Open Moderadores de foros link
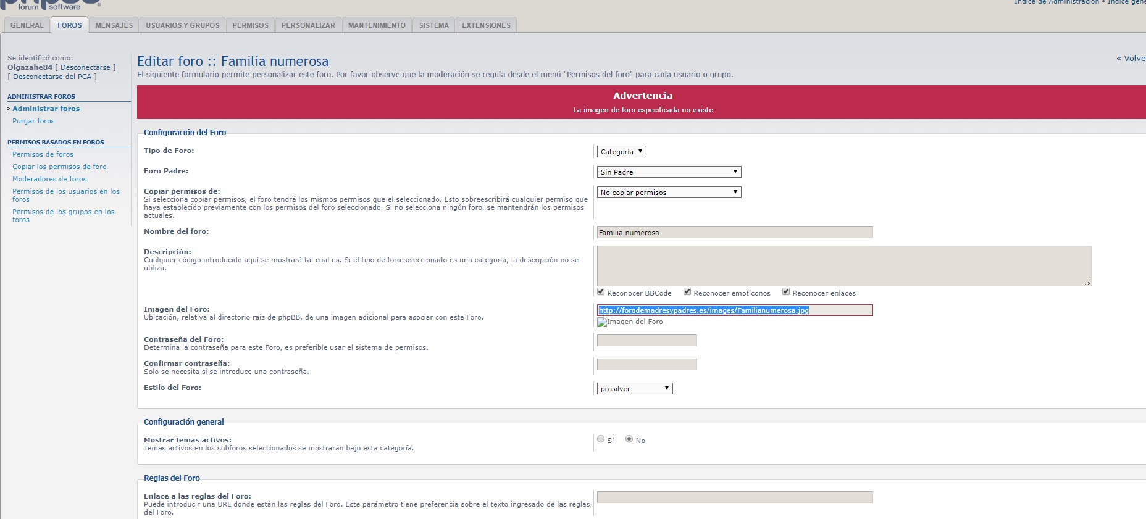 click(49, 179)
